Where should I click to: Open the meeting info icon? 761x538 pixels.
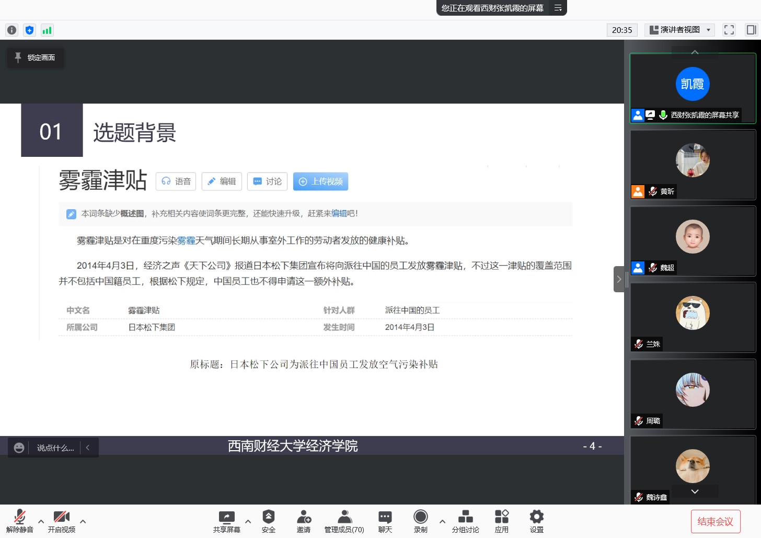(x=11, y=30)
